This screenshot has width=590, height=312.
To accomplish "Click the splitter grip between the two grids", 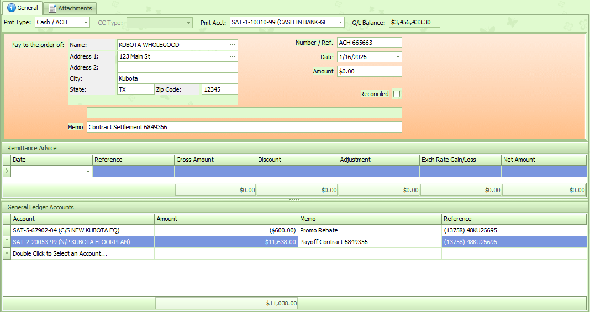I will point(294,200).
